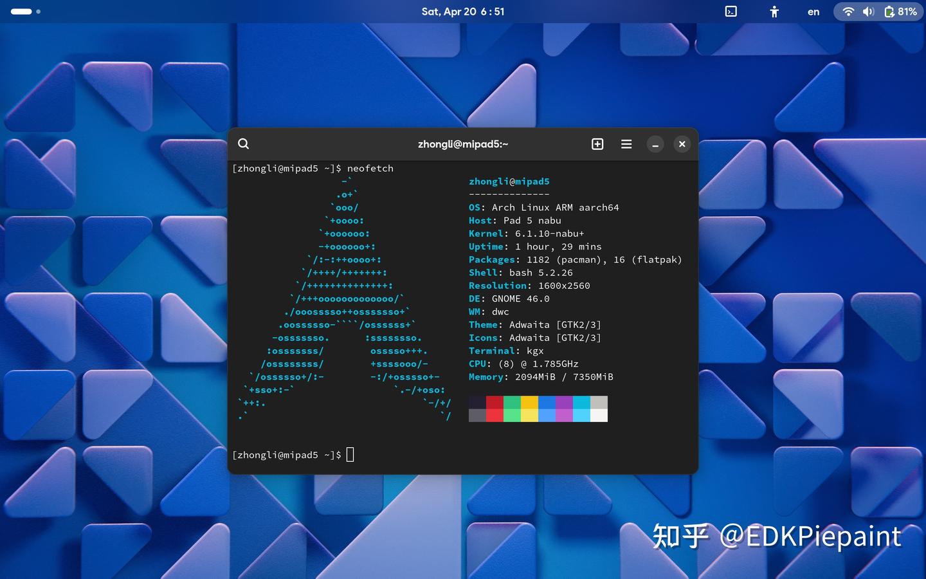926x579 pixels.
Task: Click the volume icon in the top bar
Action: pos(867,11)
